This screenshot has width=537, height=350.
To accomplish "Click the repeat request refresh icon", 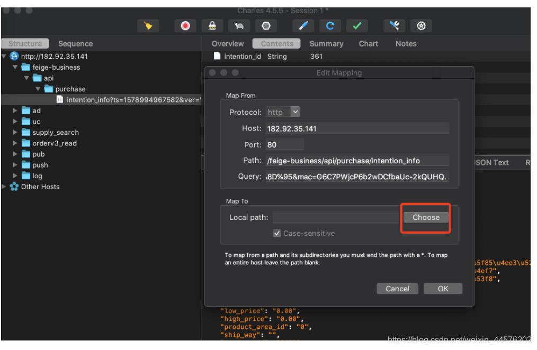I will pyautogui.click(x=330, y=26).
